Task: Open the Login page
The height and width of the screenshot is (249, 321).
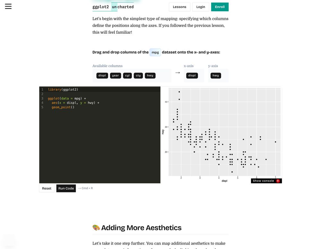Action: (x=201, y=7)
